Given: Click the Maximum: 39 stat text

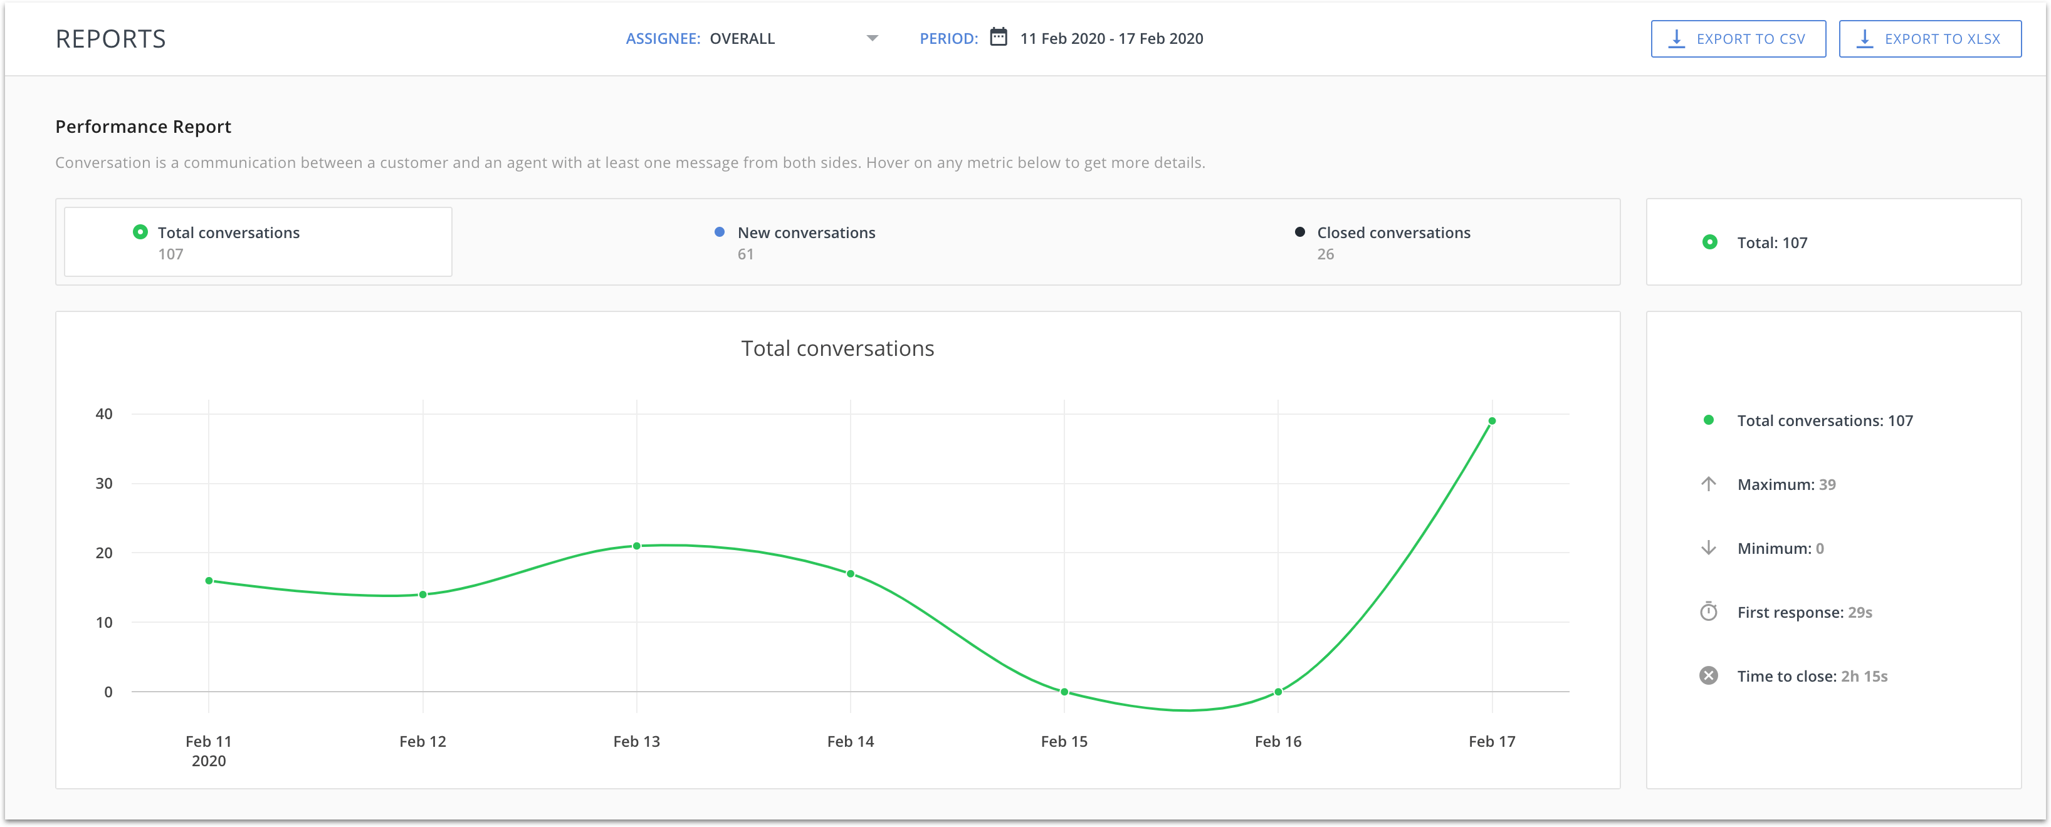Looking at the screenshot, I should coord(1786,485).
